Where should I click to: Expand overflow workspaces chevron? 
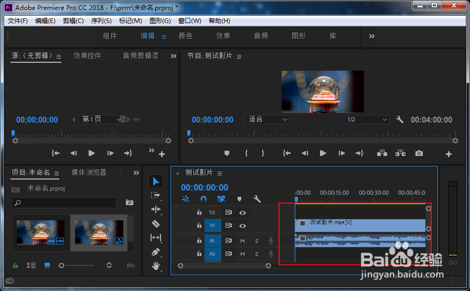(x=372, y=36)
